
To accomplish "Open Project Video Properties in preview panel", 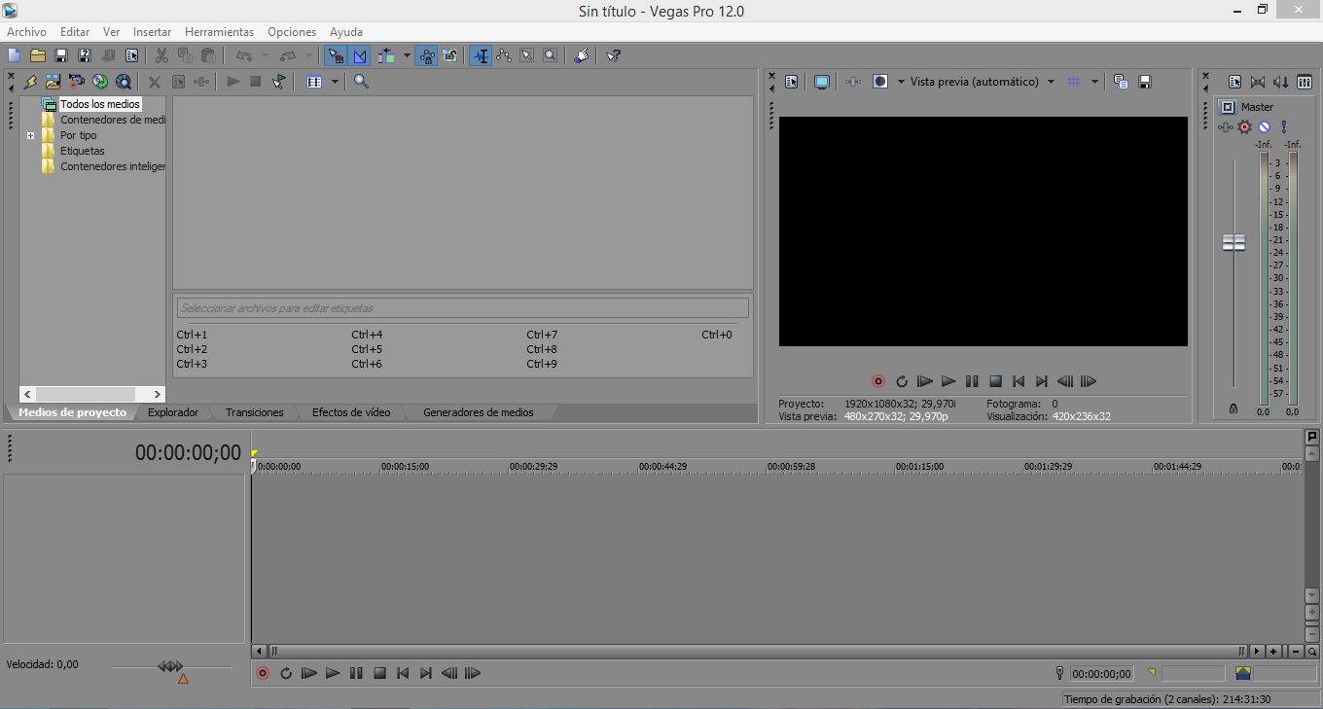I will (x=792, y=82).
